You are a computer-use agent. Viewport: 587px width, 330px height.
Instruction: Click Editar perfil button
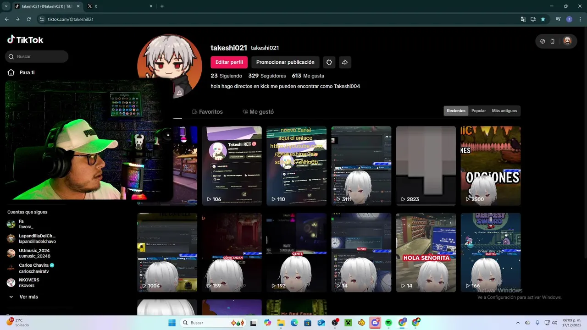pos(229,62)
